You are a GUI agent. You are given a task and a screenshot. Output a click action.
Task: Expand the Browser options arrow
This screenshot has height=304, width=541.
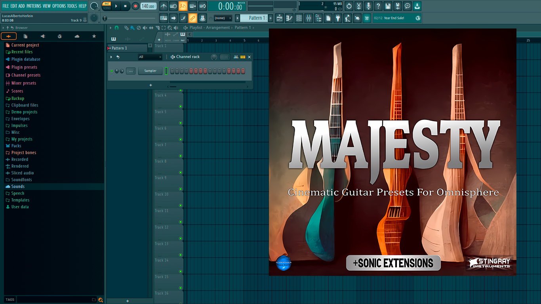[x=3, y=28]
